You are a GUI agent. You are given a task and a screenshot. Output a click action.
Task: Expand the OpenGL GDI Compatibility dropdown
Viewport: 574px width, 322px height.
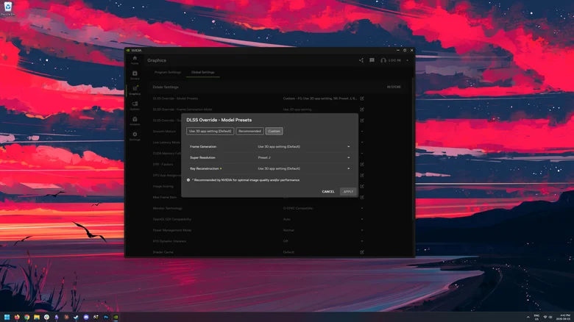pos(361,219)
